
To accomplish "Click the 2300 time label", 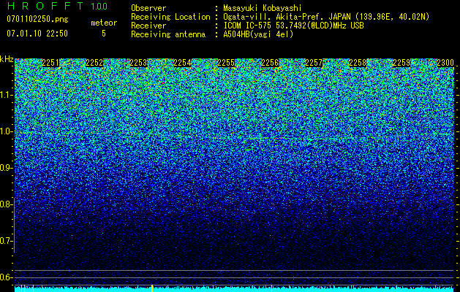I will [x=445, y=63].
